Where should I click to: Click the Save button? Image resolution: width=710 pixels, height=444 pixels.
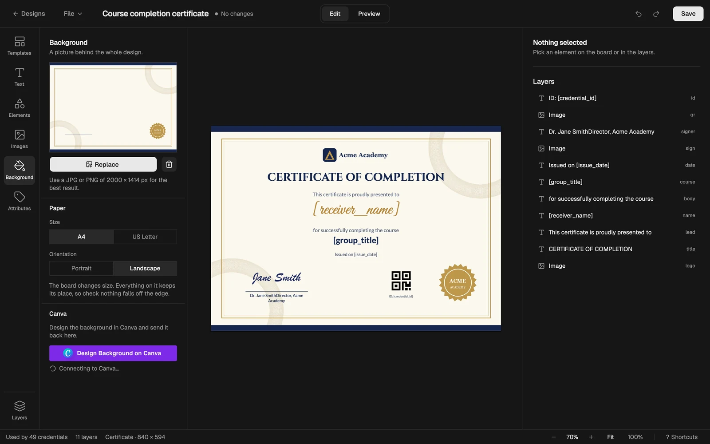point(688,14)
